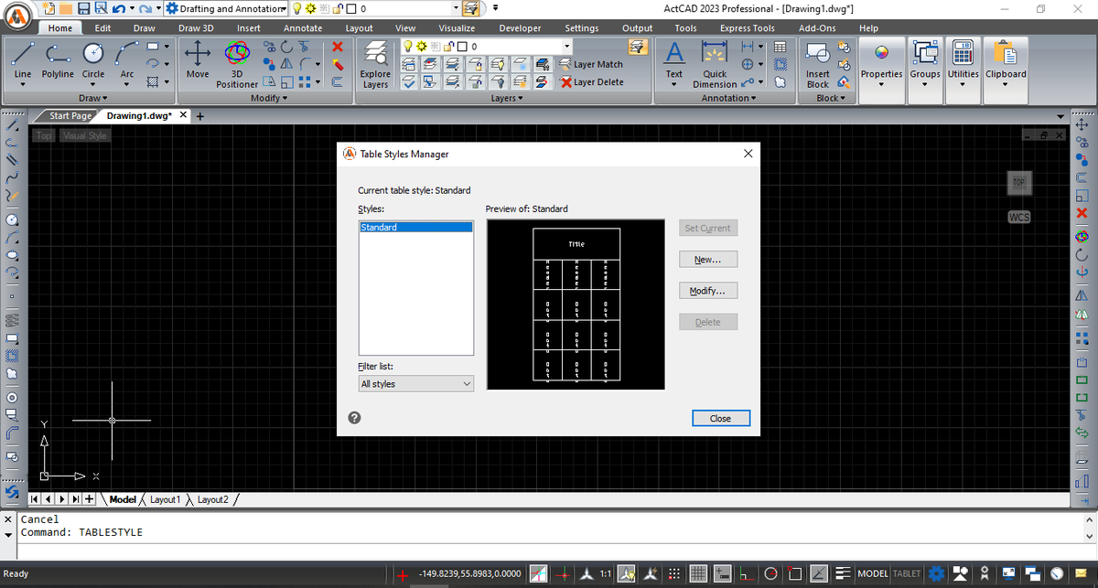Switch to the Start Page document tab
Viewport: 1098px width, 588px height.
70,116
